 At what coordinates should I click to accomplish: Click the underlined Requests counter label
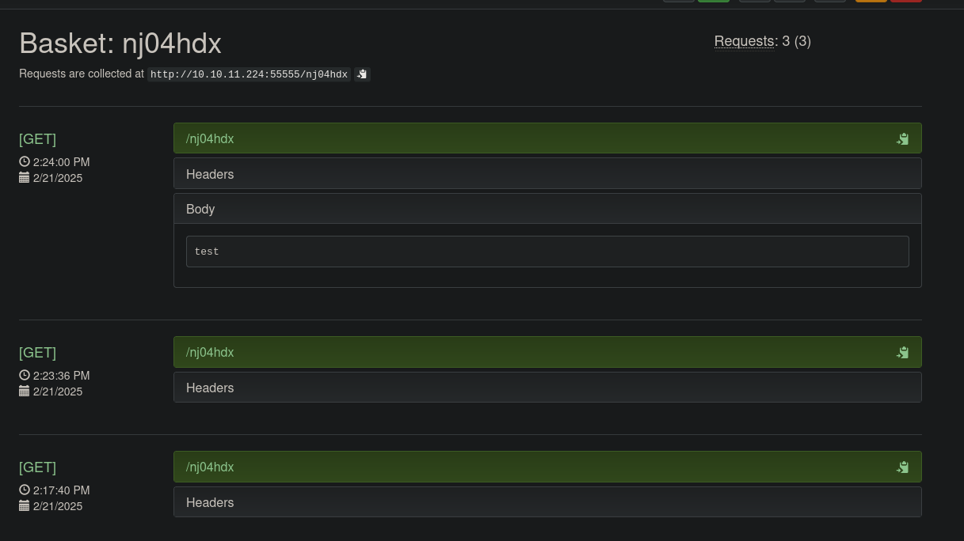[745, 41]
